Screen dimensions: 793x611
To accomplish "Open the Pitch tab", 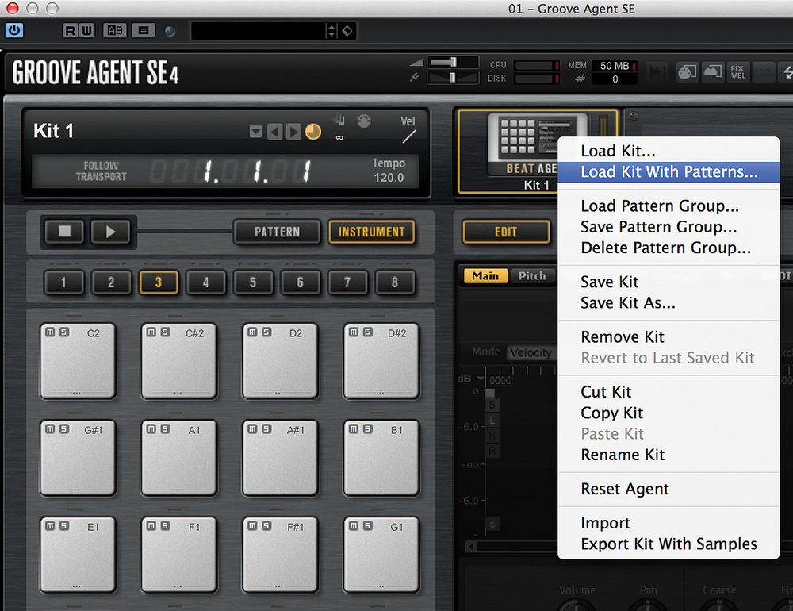I will click(532, 276).
